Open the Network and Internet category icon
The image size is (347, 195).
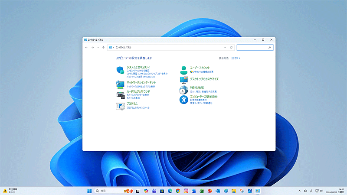(x=120, y=84)
